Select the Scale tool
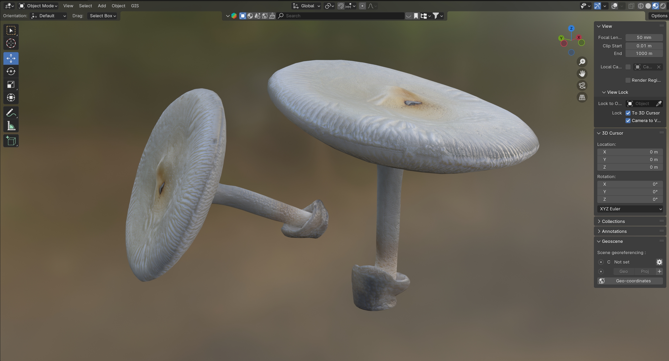Screen dimensions: 669x361 tap(11, 84)
